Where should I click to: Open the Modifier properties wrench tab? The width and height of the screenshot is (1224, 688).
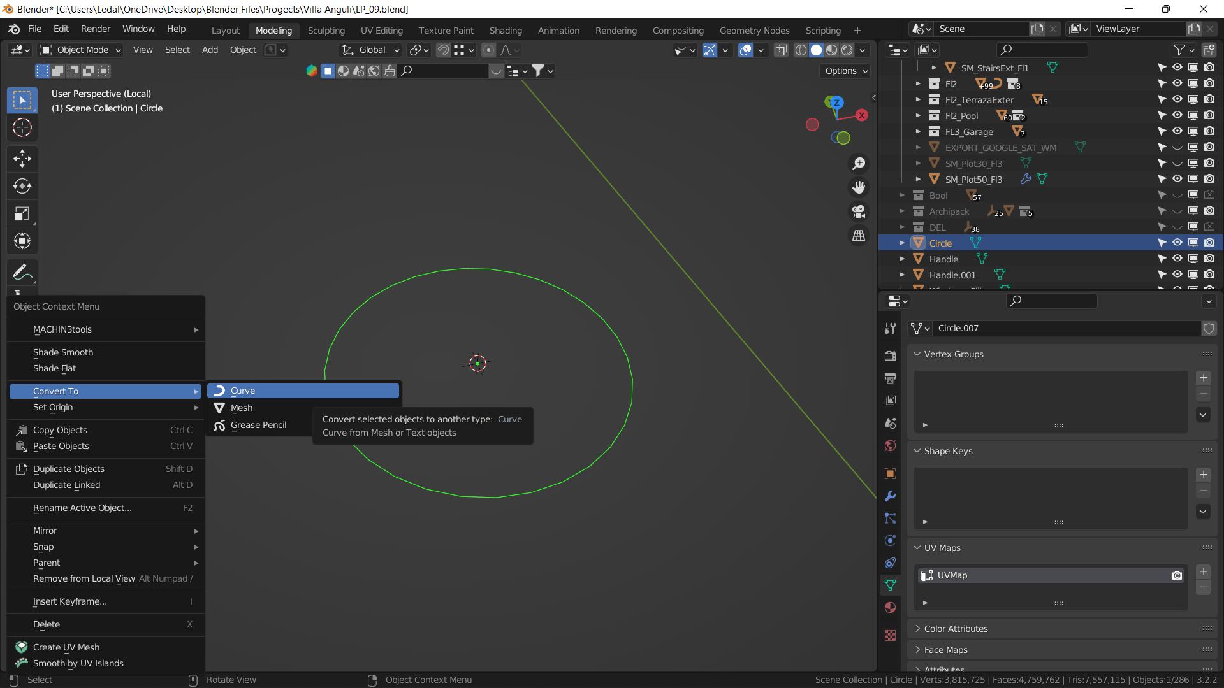pos(890,496)
